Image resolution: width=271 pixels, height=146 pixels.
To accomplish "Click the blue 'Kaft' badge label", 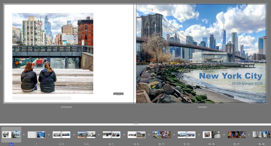I will click(11, 144).
